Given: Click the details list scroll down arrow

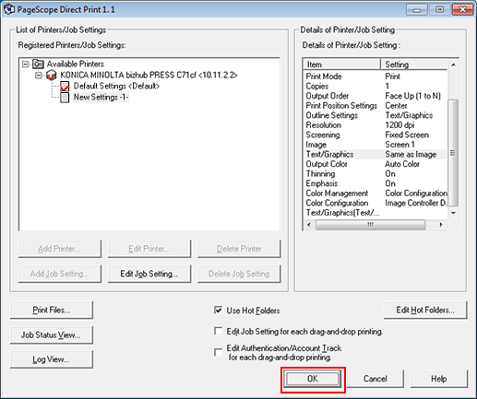Looking at the screenshot, I should (453, 213).
